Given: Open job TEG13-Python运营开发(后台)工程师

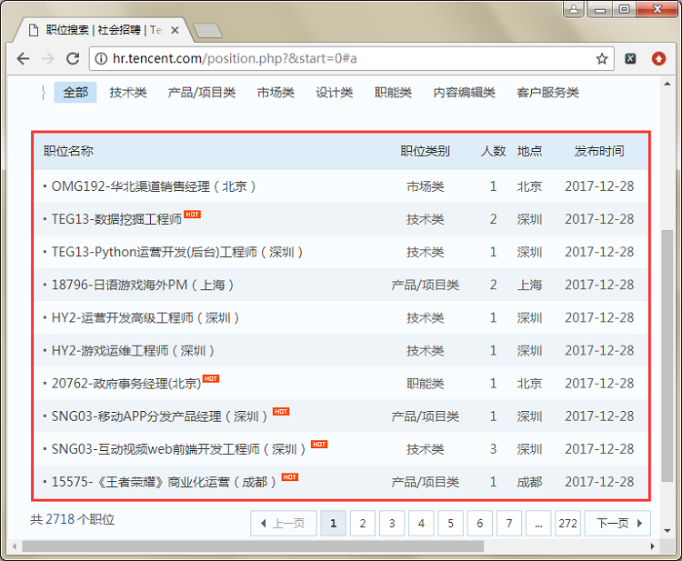Looking at the screenshot, I should coord(177,252).
